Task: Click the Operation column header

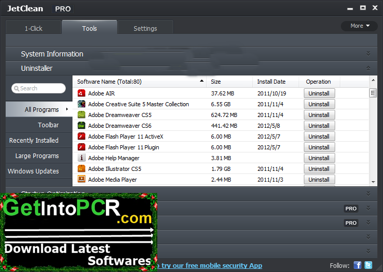Action: point(319,82)
